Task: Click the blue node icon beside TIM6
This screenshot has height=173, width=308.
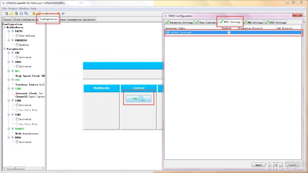Action: tap(13, 100)
